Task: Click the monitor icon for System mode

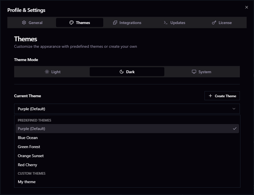Action: pos(194,72)
